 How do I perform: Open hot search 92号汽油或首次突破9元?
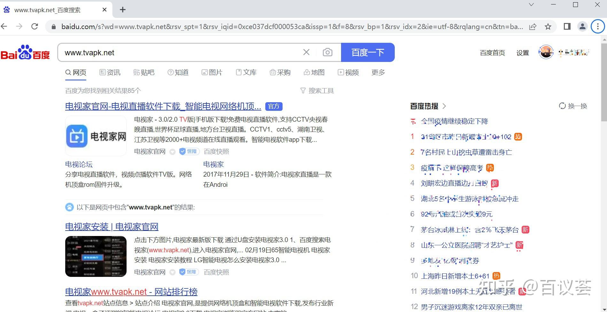[x=456, y=214]
